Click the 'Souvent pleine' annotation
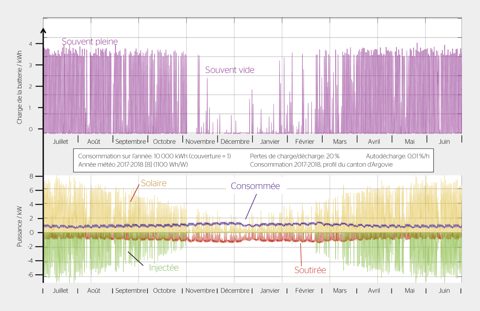 pyautogui.click(x=90, y=41)
